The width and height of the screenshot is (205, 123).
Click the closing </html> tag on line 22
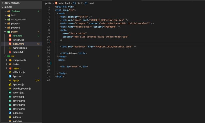click(59, 77)
